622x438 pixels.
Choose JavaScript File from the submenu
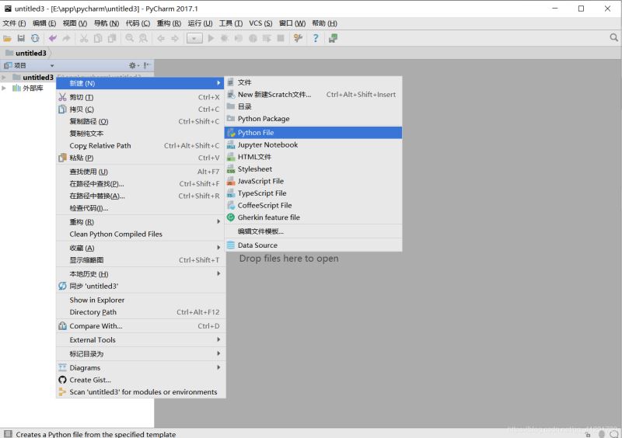(313, 181)
